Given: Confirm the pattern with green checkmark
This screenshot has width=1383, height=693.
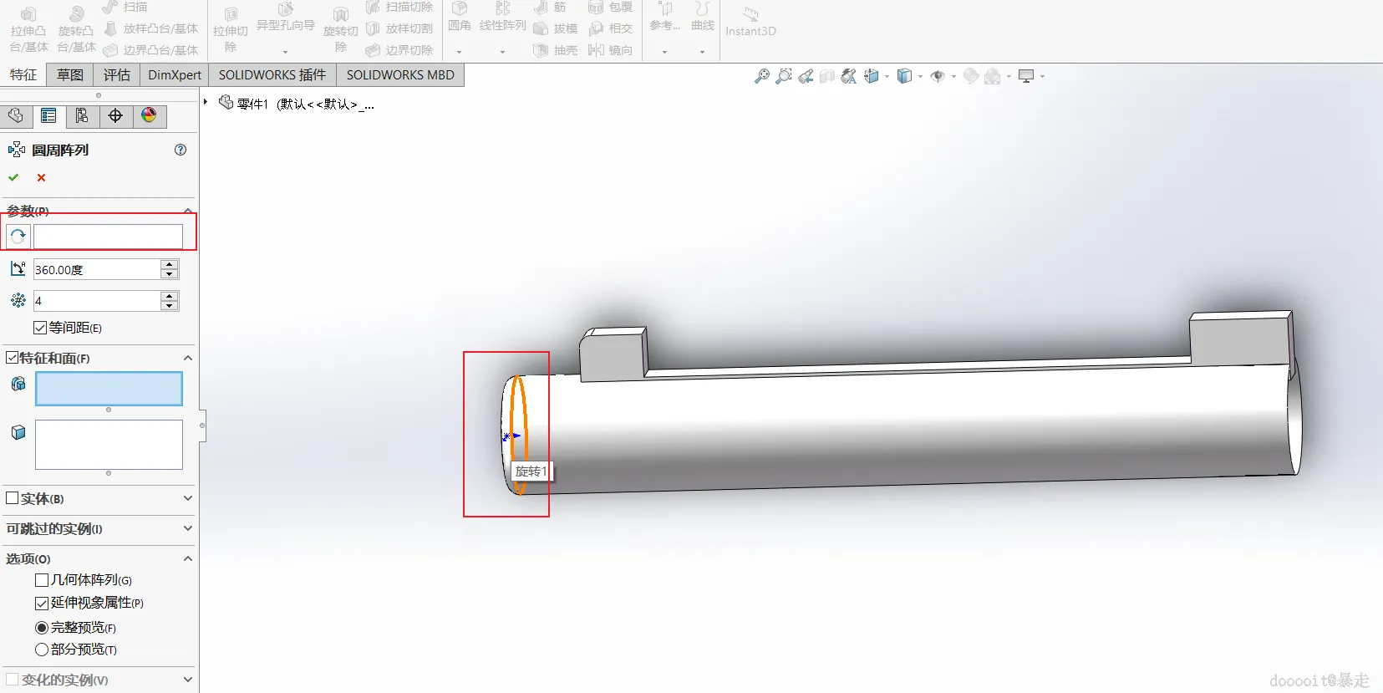Looking at the screenshot, I should tap(13, 177).
